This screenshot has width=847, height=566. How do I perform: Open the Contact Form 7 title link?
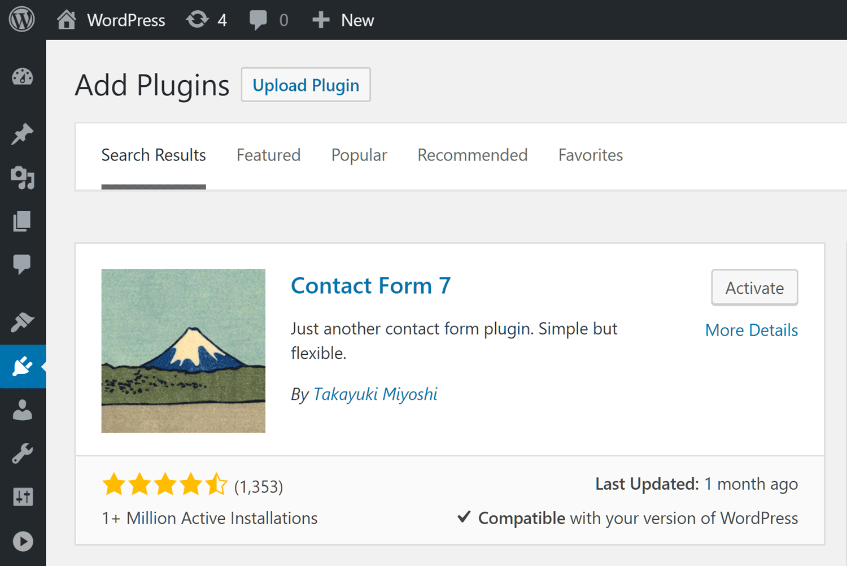(371, 286)
